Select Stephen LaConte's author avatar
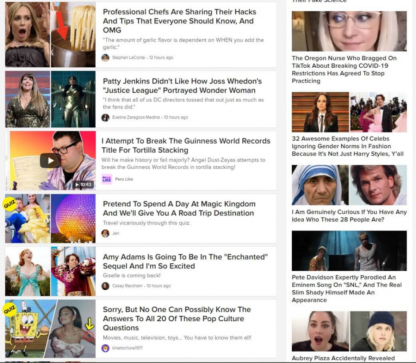Screen dimensions: 416x363 pos(105,58)
